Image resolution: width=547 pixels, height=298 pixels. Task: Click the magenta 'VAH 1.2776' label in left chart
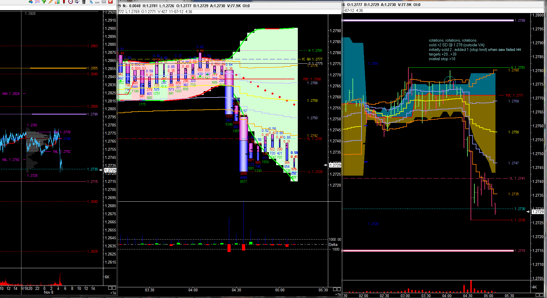[x=62, y=132]
